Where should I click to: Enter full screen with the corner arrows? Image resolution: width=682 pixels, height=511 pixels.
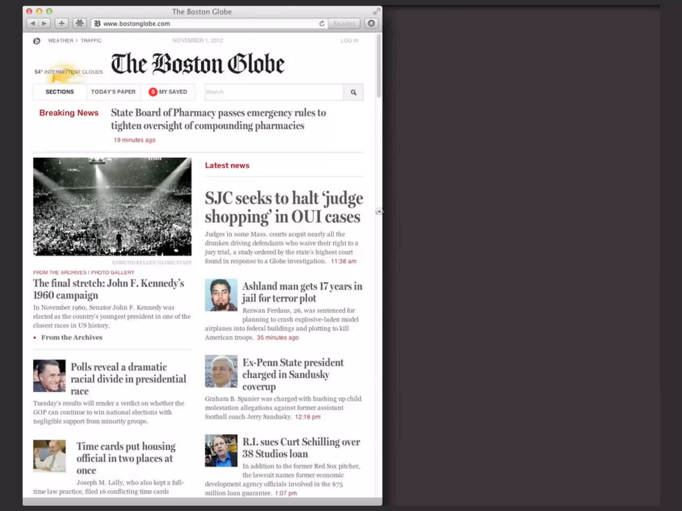(x=376, y=12)
